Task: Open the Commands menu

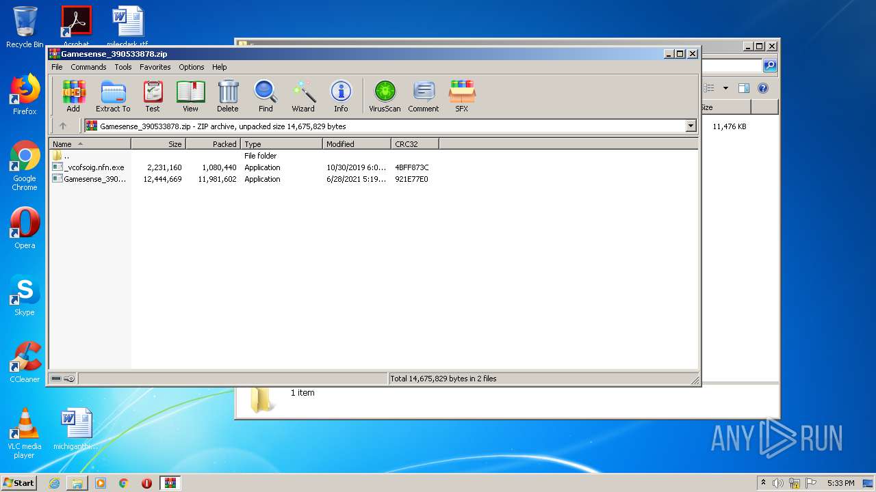Action: (88, 67)
